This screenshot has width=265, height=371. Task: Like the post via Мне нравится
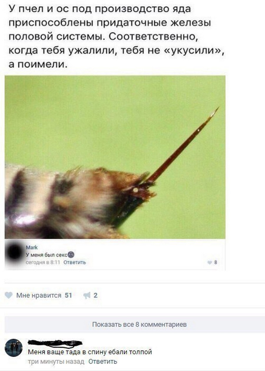click(39, 295)
